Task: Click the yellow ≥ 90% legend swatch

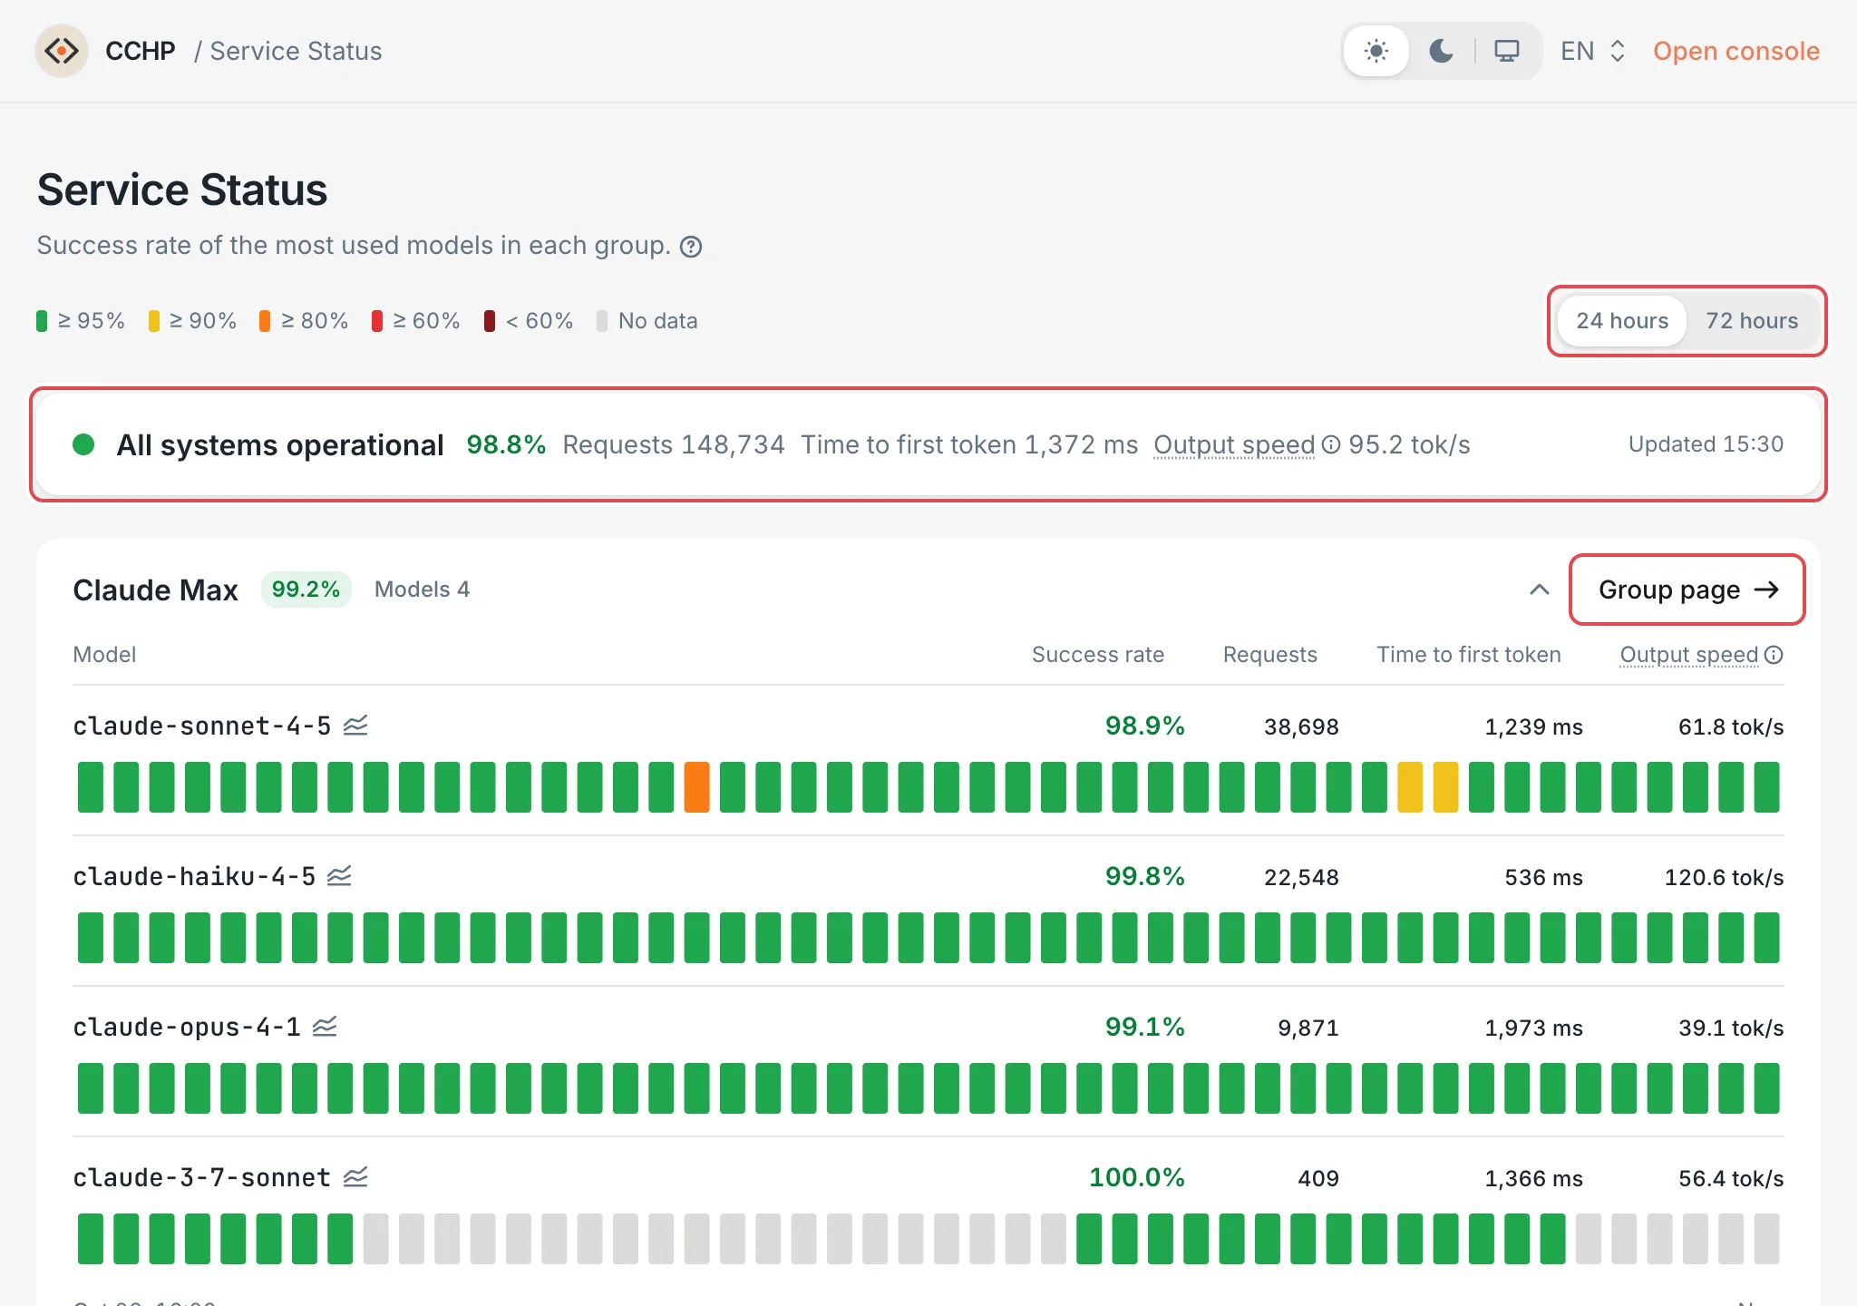Action: (x=154, y=321)
